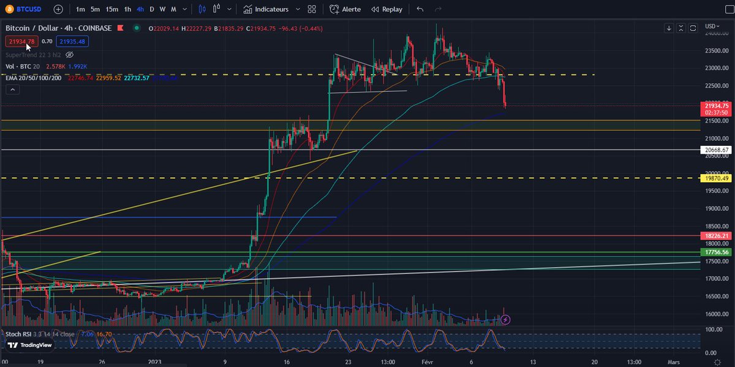
Task: Choose the M monthly timeframe
Action: coord(174,9)
